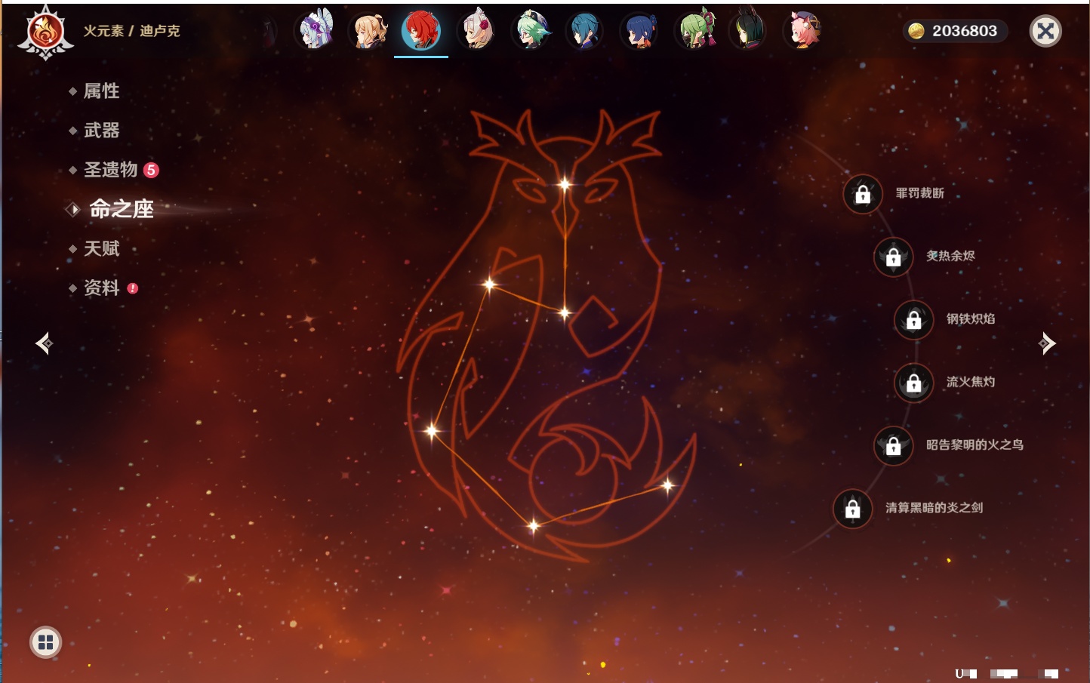Click the Mora amount 2036803

pos(965,31)
